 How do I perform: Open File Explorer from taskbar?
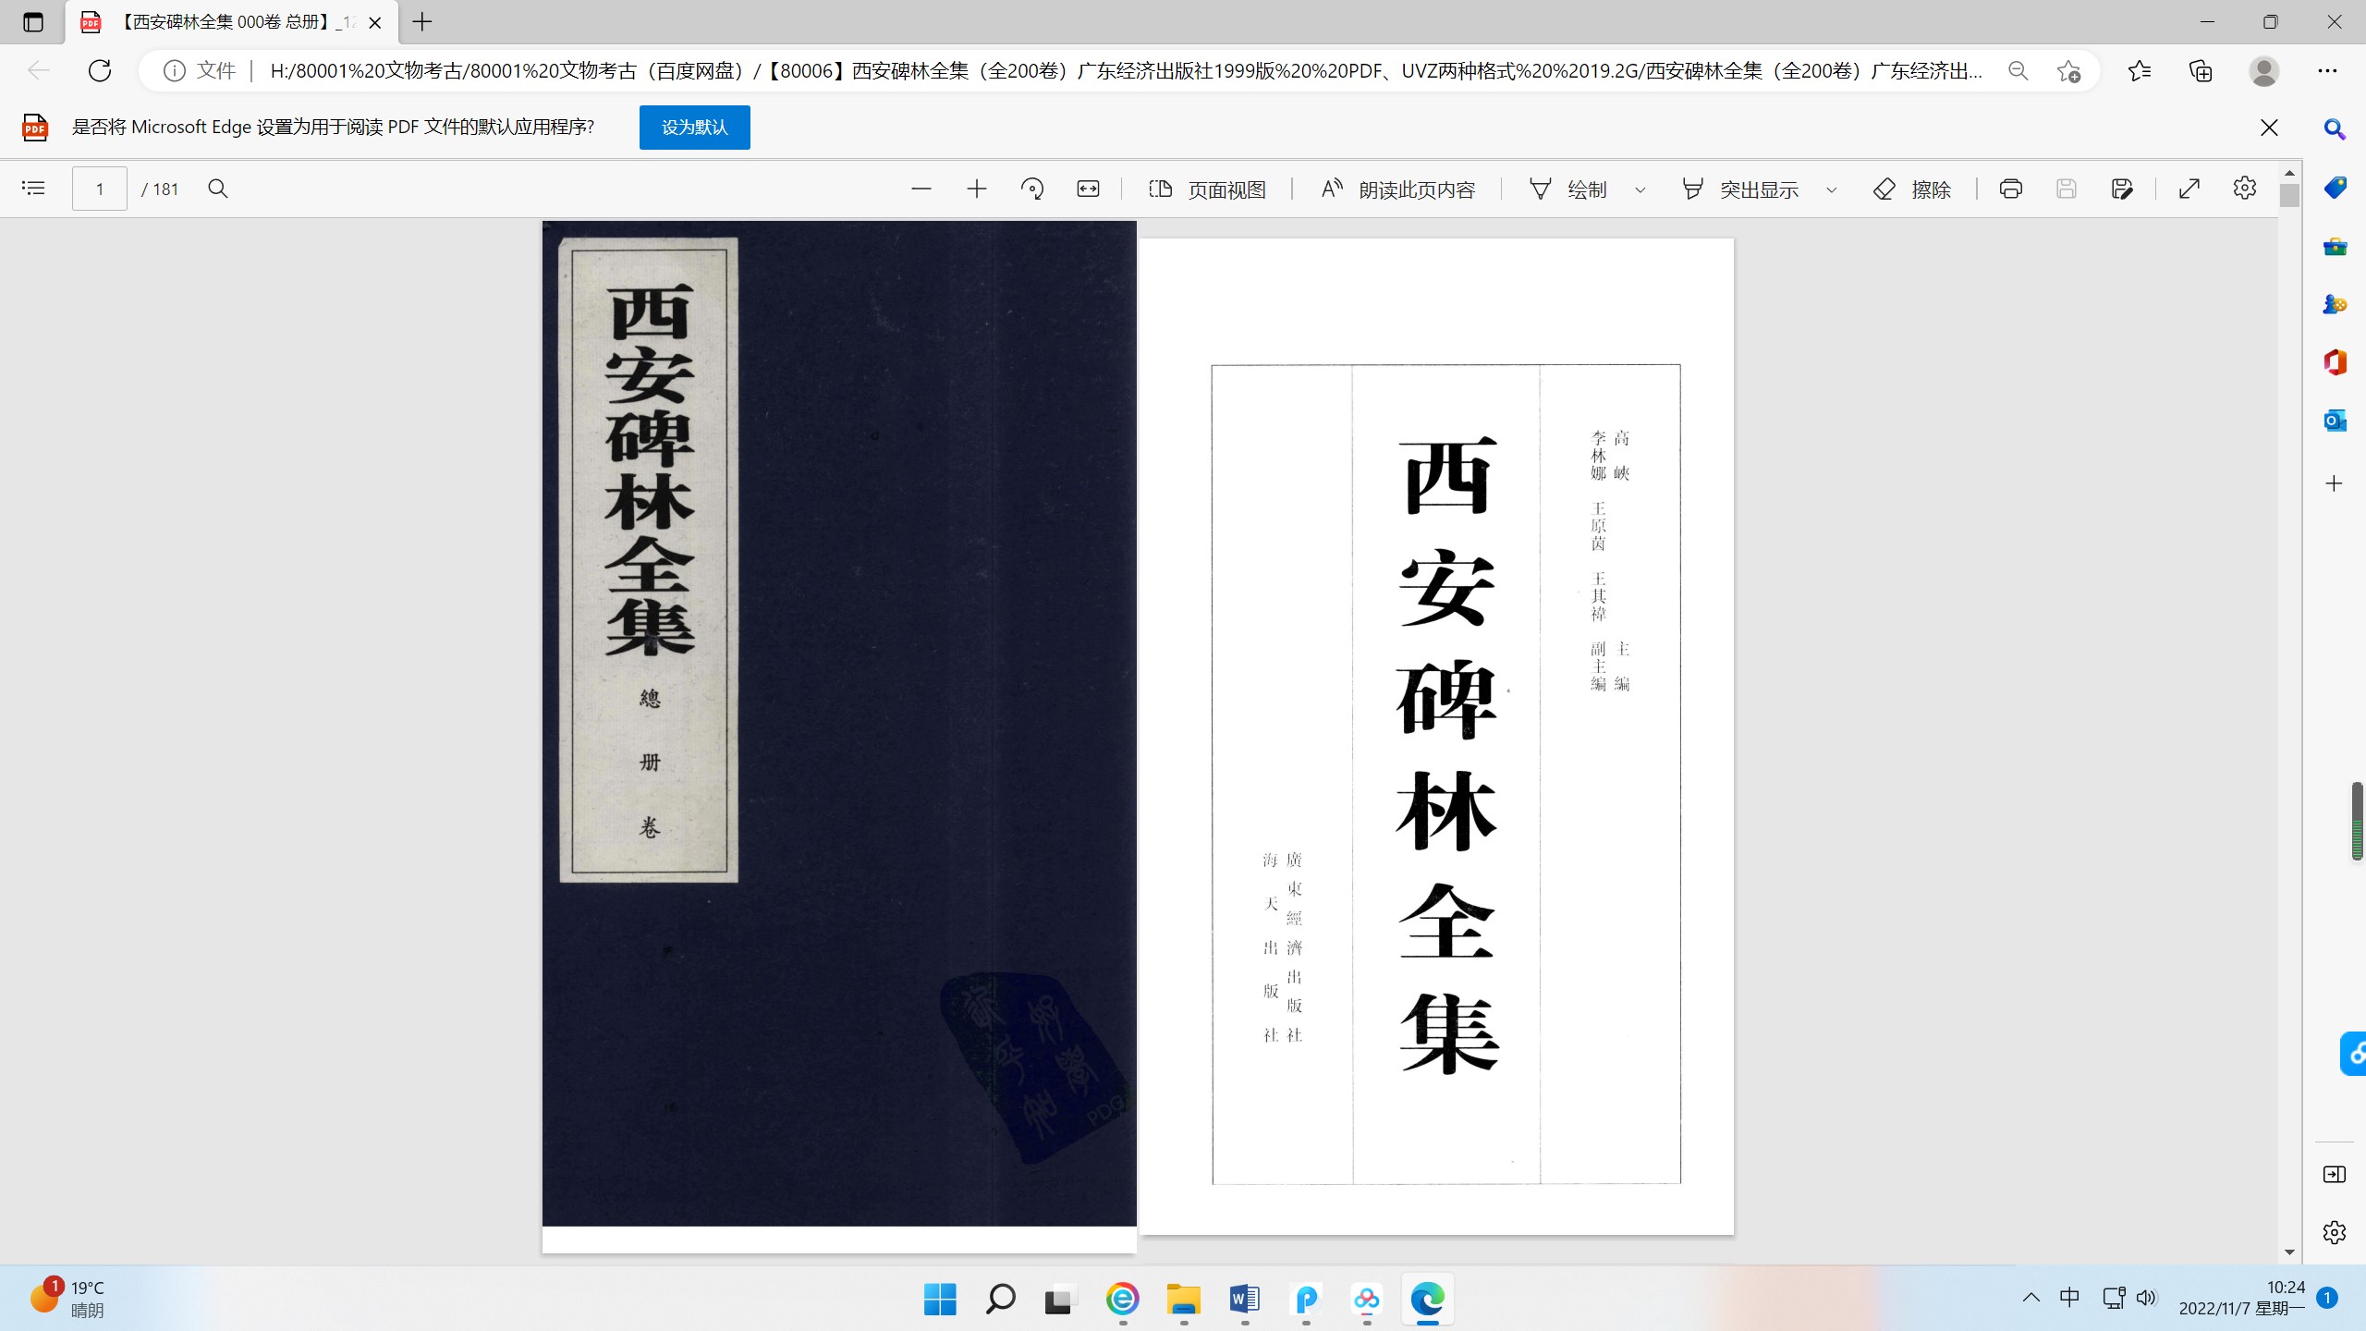(1183, 1299)
